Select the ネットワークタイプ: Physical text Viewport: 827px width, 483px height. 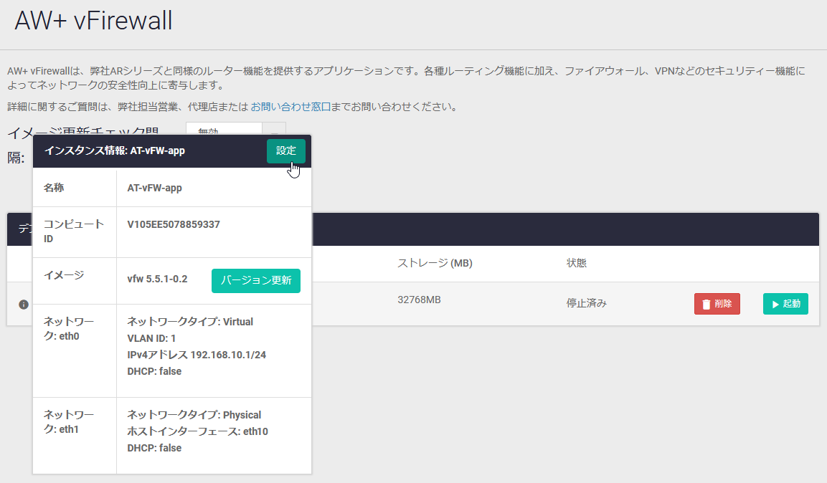pos(194,415)
